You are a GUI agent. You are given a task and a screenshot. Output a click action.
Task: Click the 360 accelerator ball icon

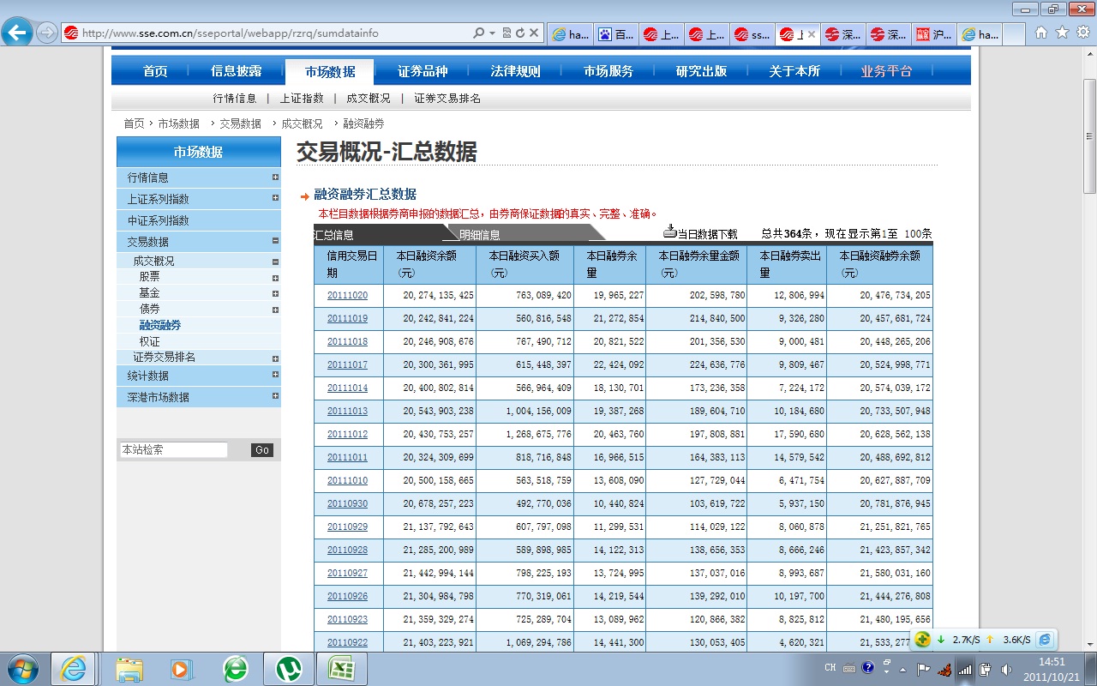(x=922, y=639)
